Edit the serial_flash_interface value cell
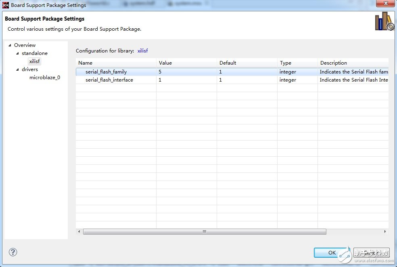Viewport: 397px width, 267px height. tap(186, 80)
